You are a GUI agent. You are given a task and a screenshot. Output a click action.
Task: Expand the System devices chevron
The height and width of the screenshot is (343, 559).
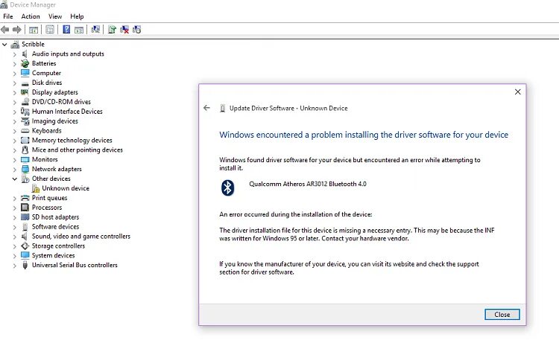[14, 256]
